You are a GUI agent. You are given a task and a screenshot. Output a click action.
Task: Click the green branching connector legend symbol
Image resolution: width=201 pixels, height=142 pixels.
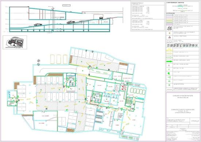(169, 77)
